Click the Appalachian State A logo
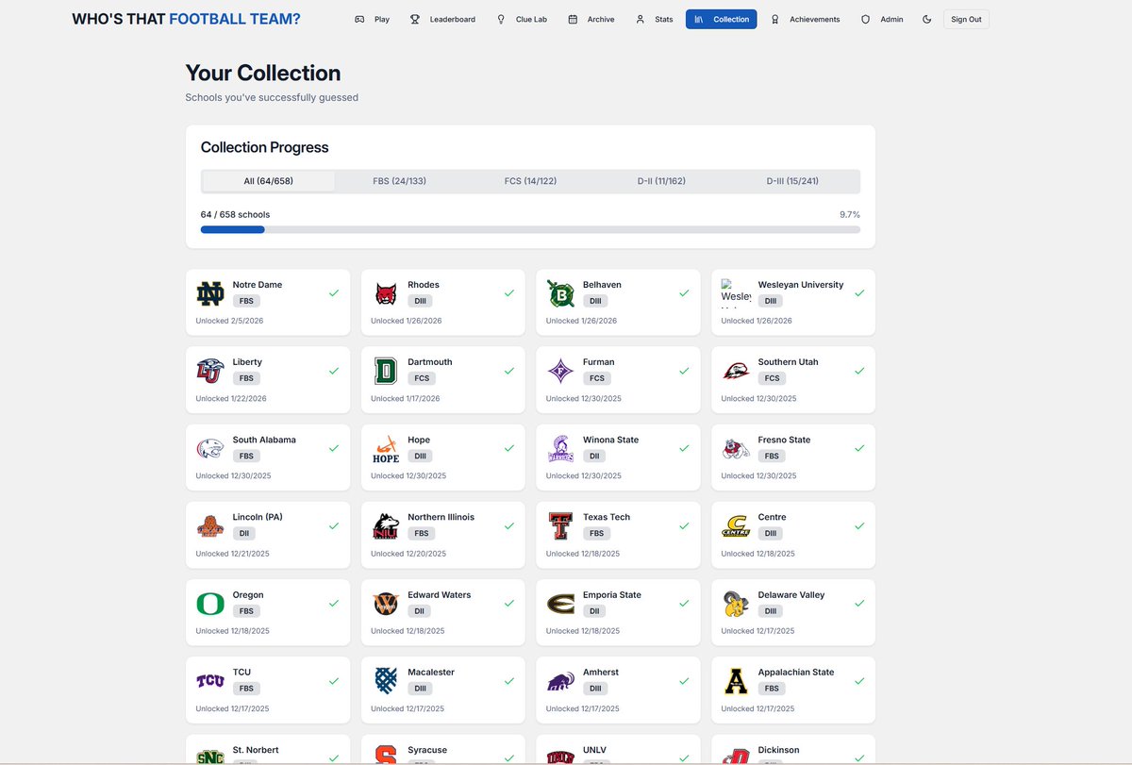This screenshot has width=1132, height=765. pos(736,681)
